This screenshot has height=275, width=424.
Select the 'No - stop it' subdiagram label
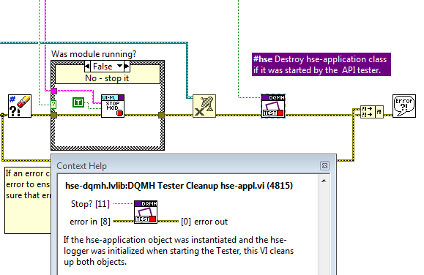(107, 78)
